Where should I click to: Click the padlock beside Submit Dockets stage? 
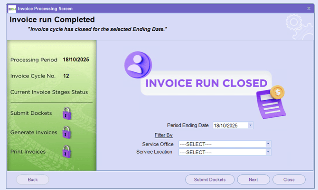tap(67, 113)
